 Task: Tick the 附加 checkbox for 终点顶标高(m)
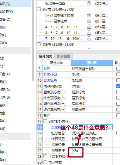pos(118,98)
